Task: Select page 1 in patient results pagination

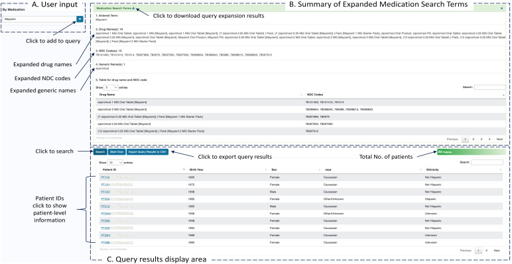Action: (x=478, y=250)
